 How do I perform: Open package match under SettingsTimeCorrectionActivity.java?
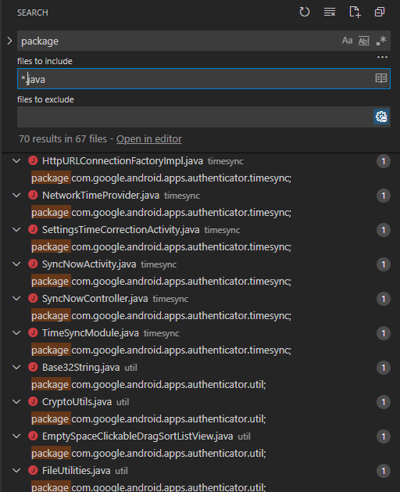tap(161, 247)
